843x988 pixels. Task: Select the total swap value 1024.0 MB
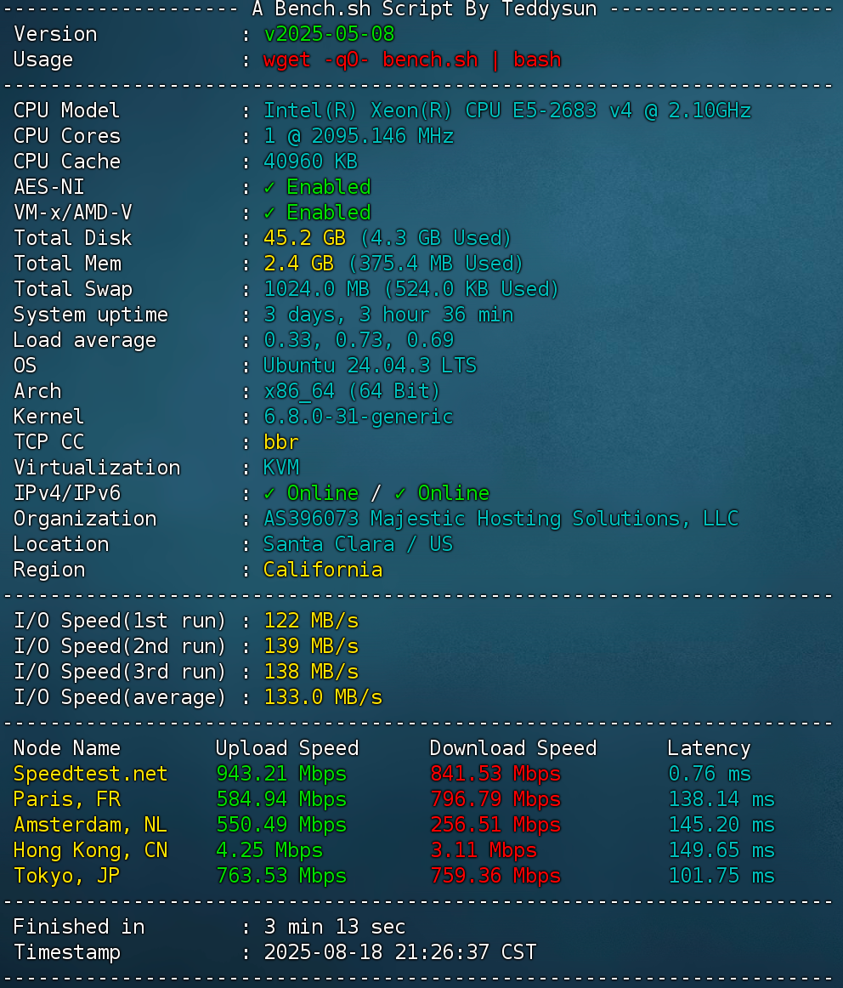click(317, 289)
